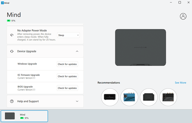Check for updates for BIOS Upgrade
The image size is (192, 123).
[67, 88]
